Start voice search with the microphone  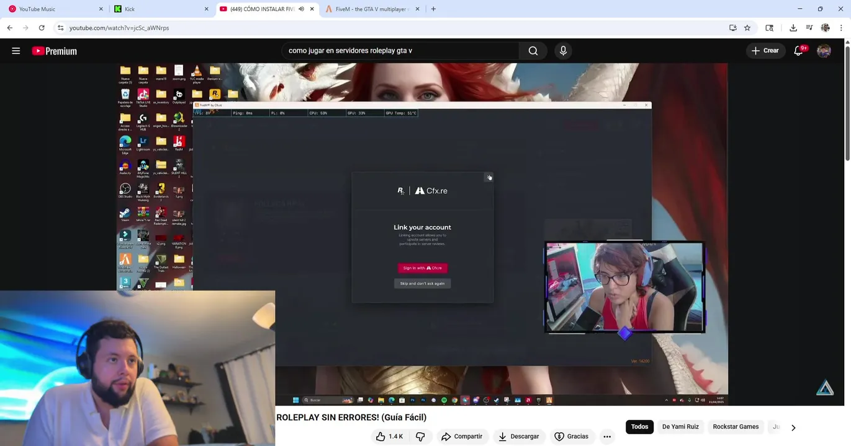(563, 51)
